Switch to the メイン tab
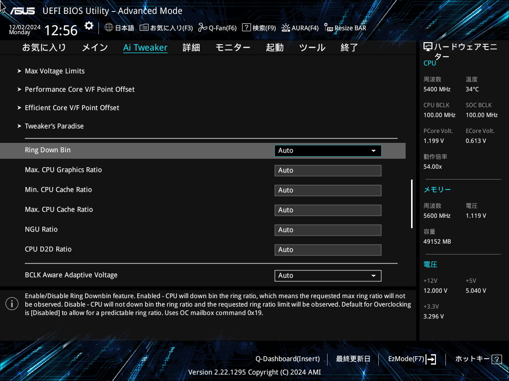The image size is (509, 381). pyautogui.click(x=95, y=48)
